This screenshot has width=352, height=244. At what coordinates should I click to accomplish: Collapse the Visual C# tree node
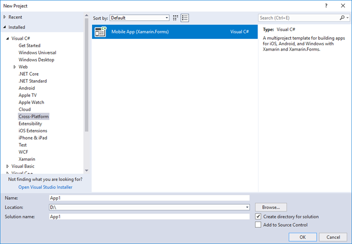[7, 38]
